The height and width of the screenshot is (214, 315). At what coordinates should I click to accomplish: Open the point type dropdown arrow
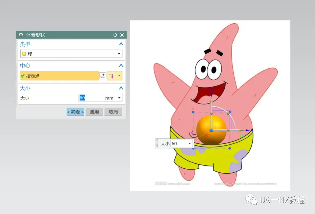119,76
